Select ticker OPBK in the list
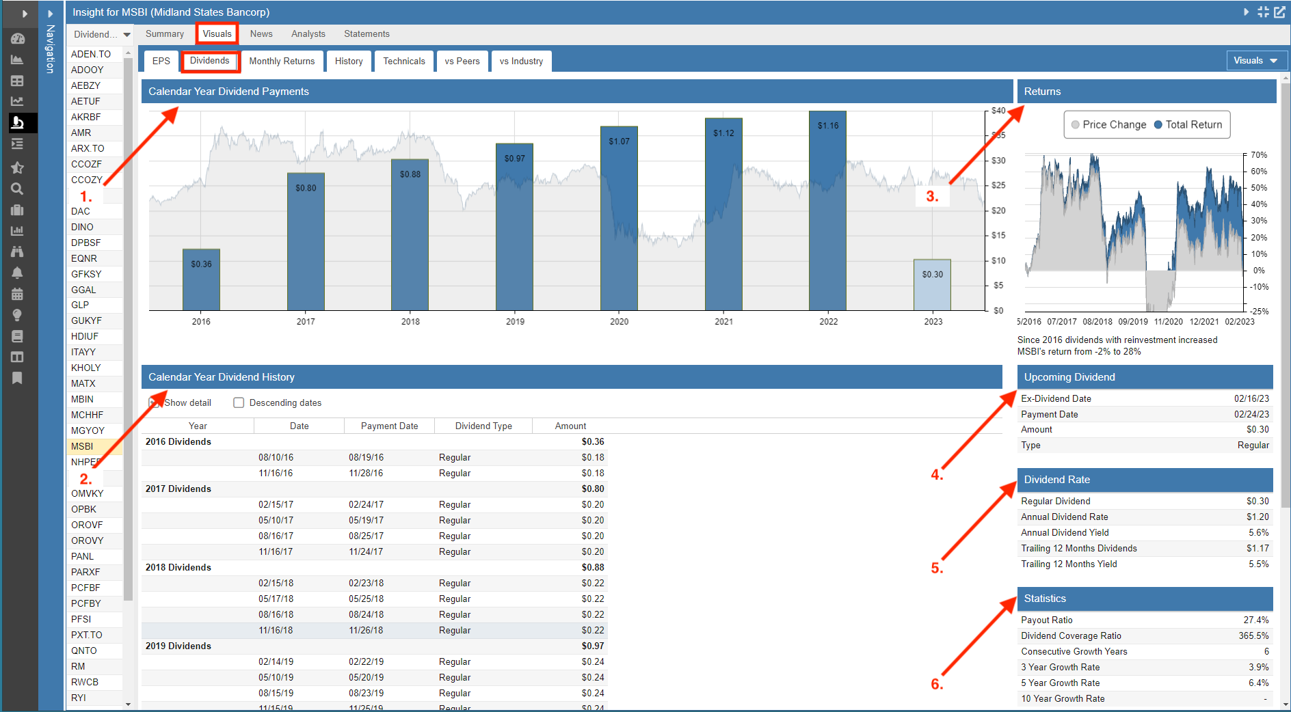The image size is (1291, 712). tap(94, 509)
